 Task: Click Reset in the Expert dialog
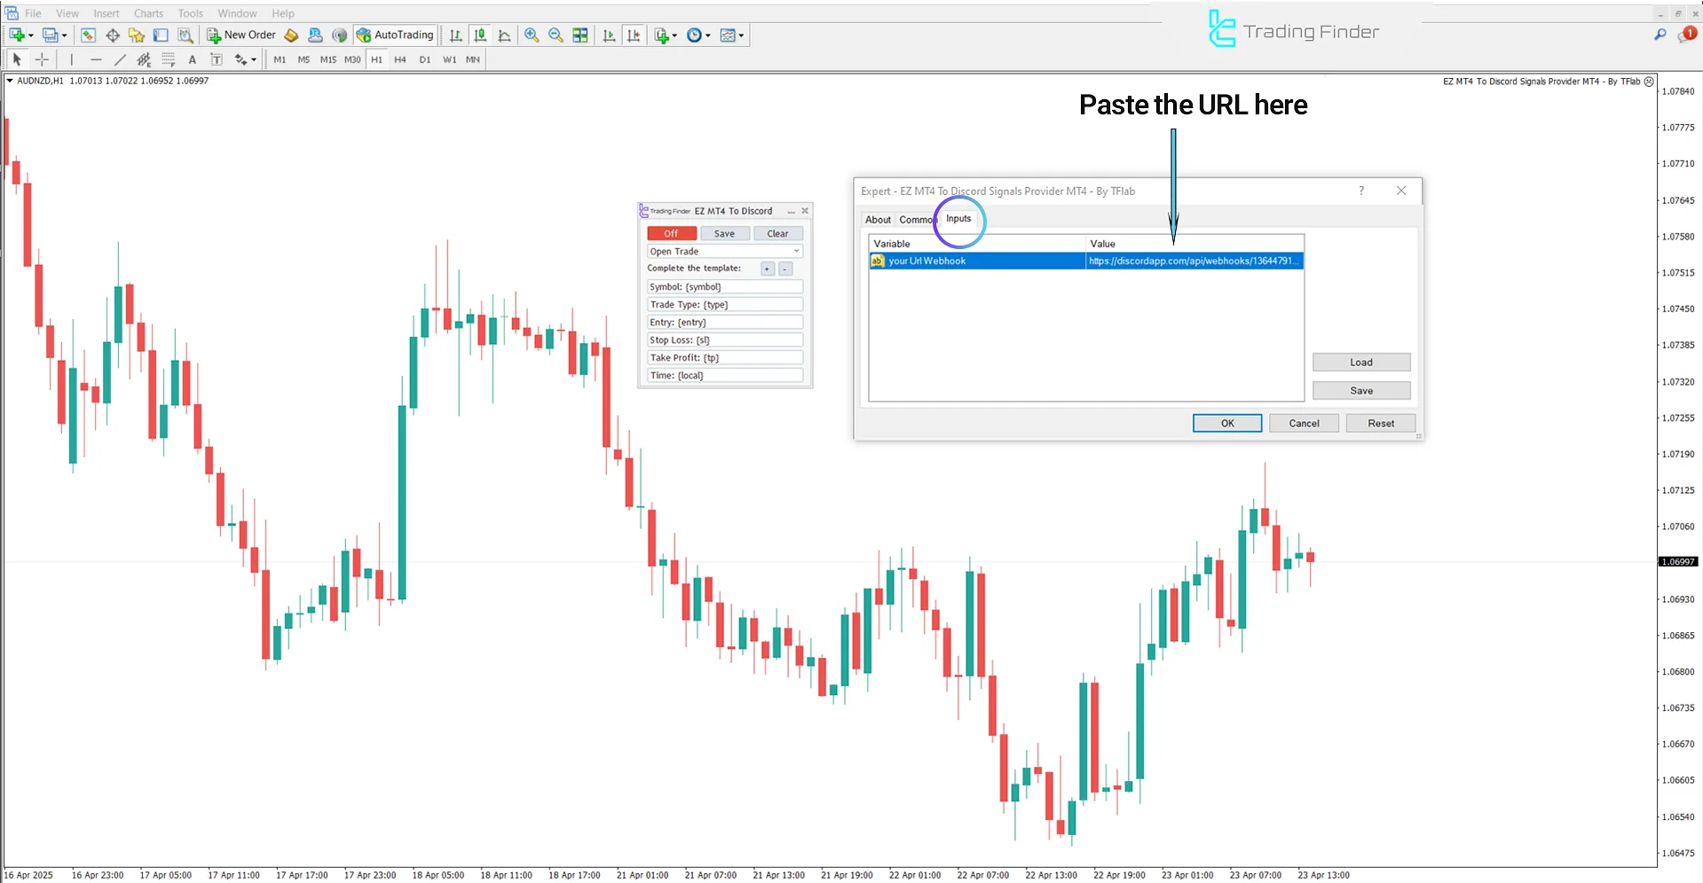1380,424
